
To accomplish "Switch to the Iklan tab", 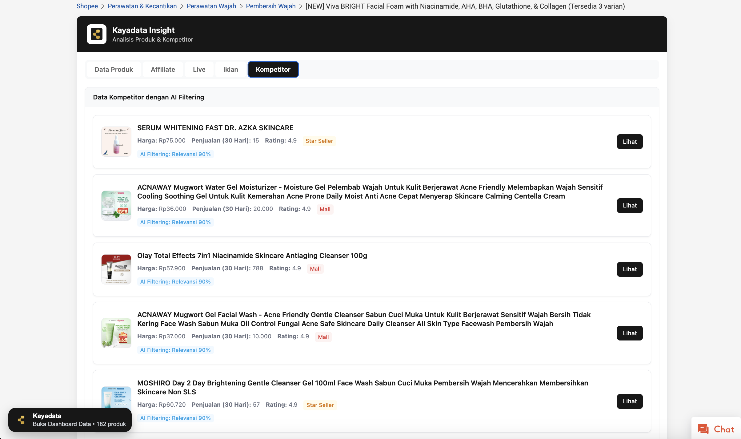I will coord(230,70).
